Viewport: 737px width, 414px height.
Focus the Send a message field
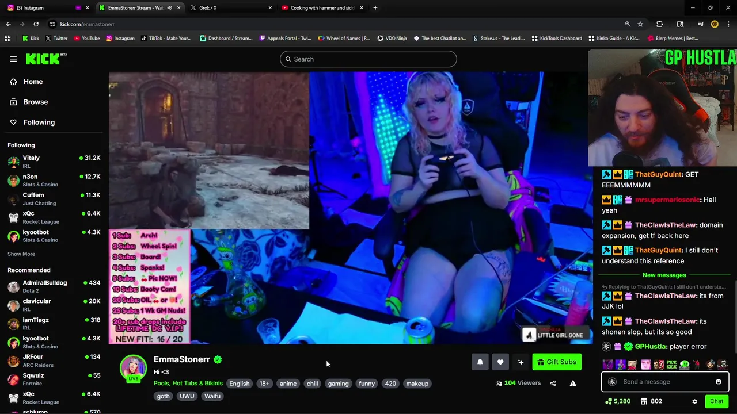[665, 382]
